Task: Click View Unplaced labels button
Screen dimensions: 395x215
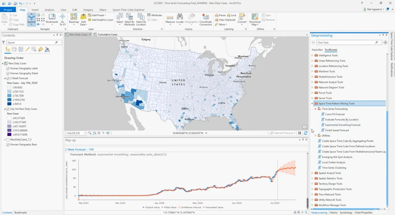Action: pyautogui.click(x=225, y=20)
